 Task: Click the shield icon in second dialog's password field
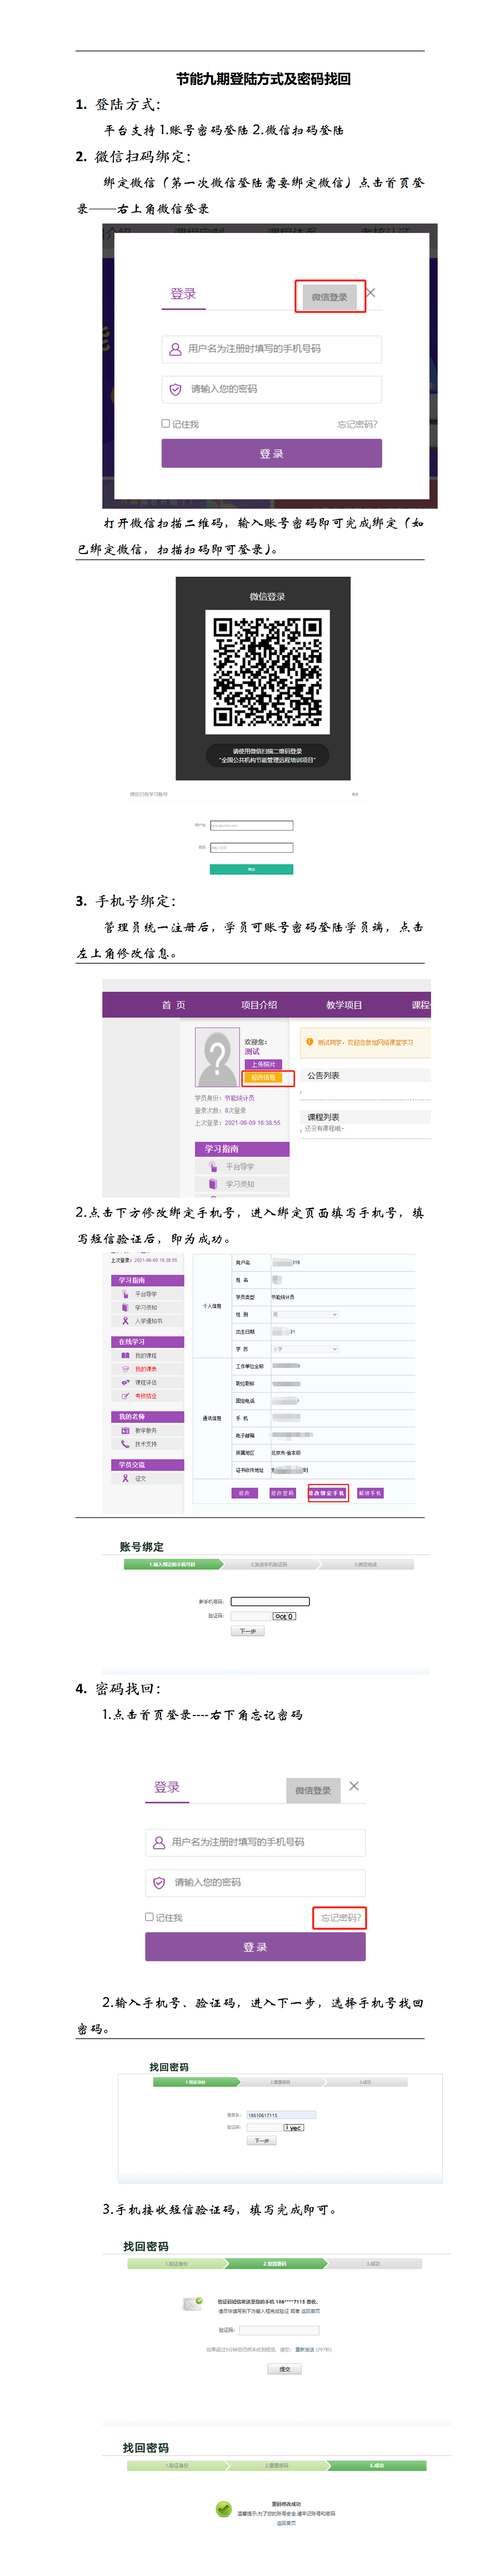click(159, 1882)
